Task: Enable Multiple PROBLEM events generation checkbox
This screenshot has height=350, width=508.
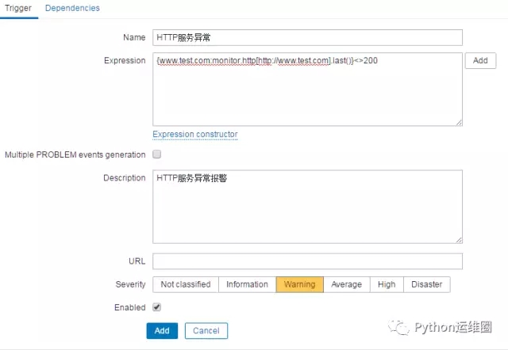Action: [x=157, y=154]
